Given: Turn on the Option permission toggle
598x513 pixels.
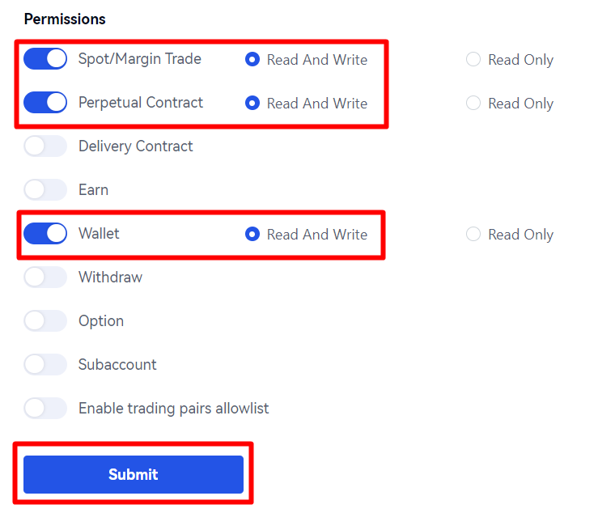Looking at the screenshot, I should (45, 321).
